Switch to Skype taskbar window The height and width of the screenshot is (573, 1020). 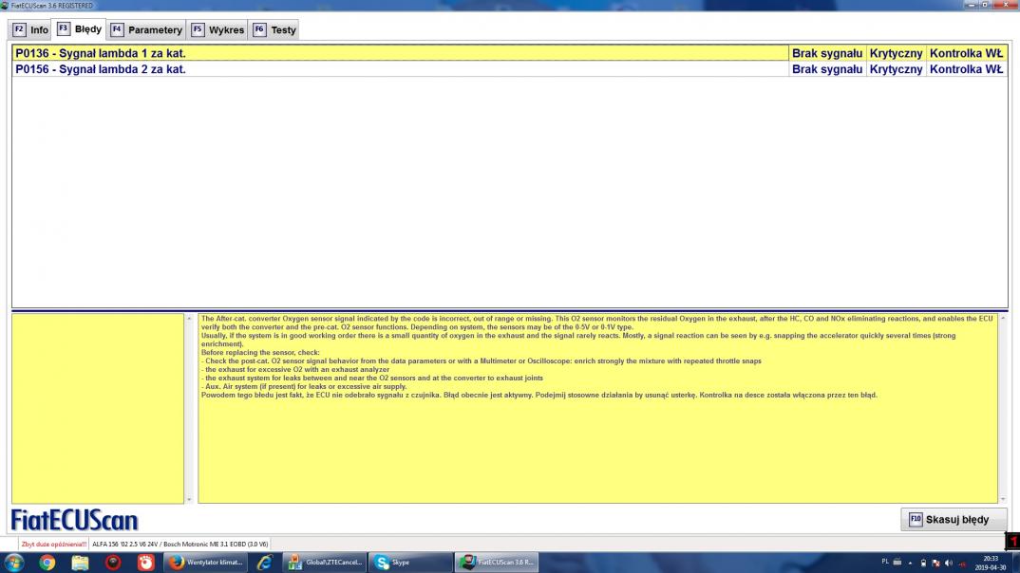410,562
